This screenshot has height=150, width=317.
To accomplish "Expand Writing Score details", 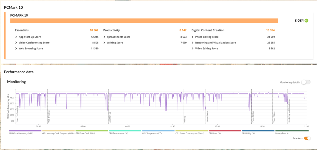I will pyautogui.click(x=104, y=43).
